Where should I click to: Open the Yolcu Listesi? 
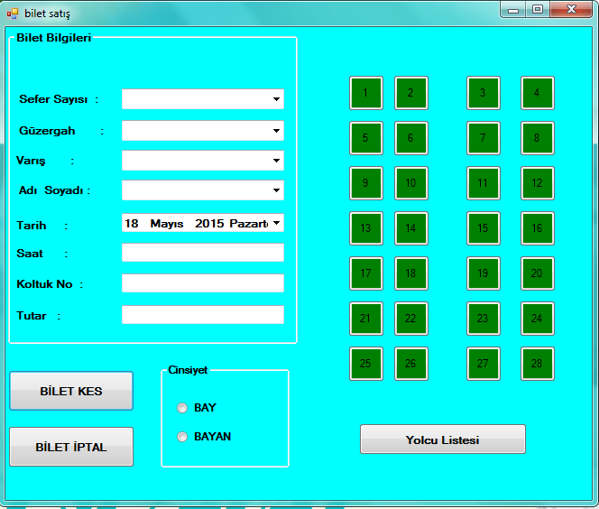coord(443,440)
